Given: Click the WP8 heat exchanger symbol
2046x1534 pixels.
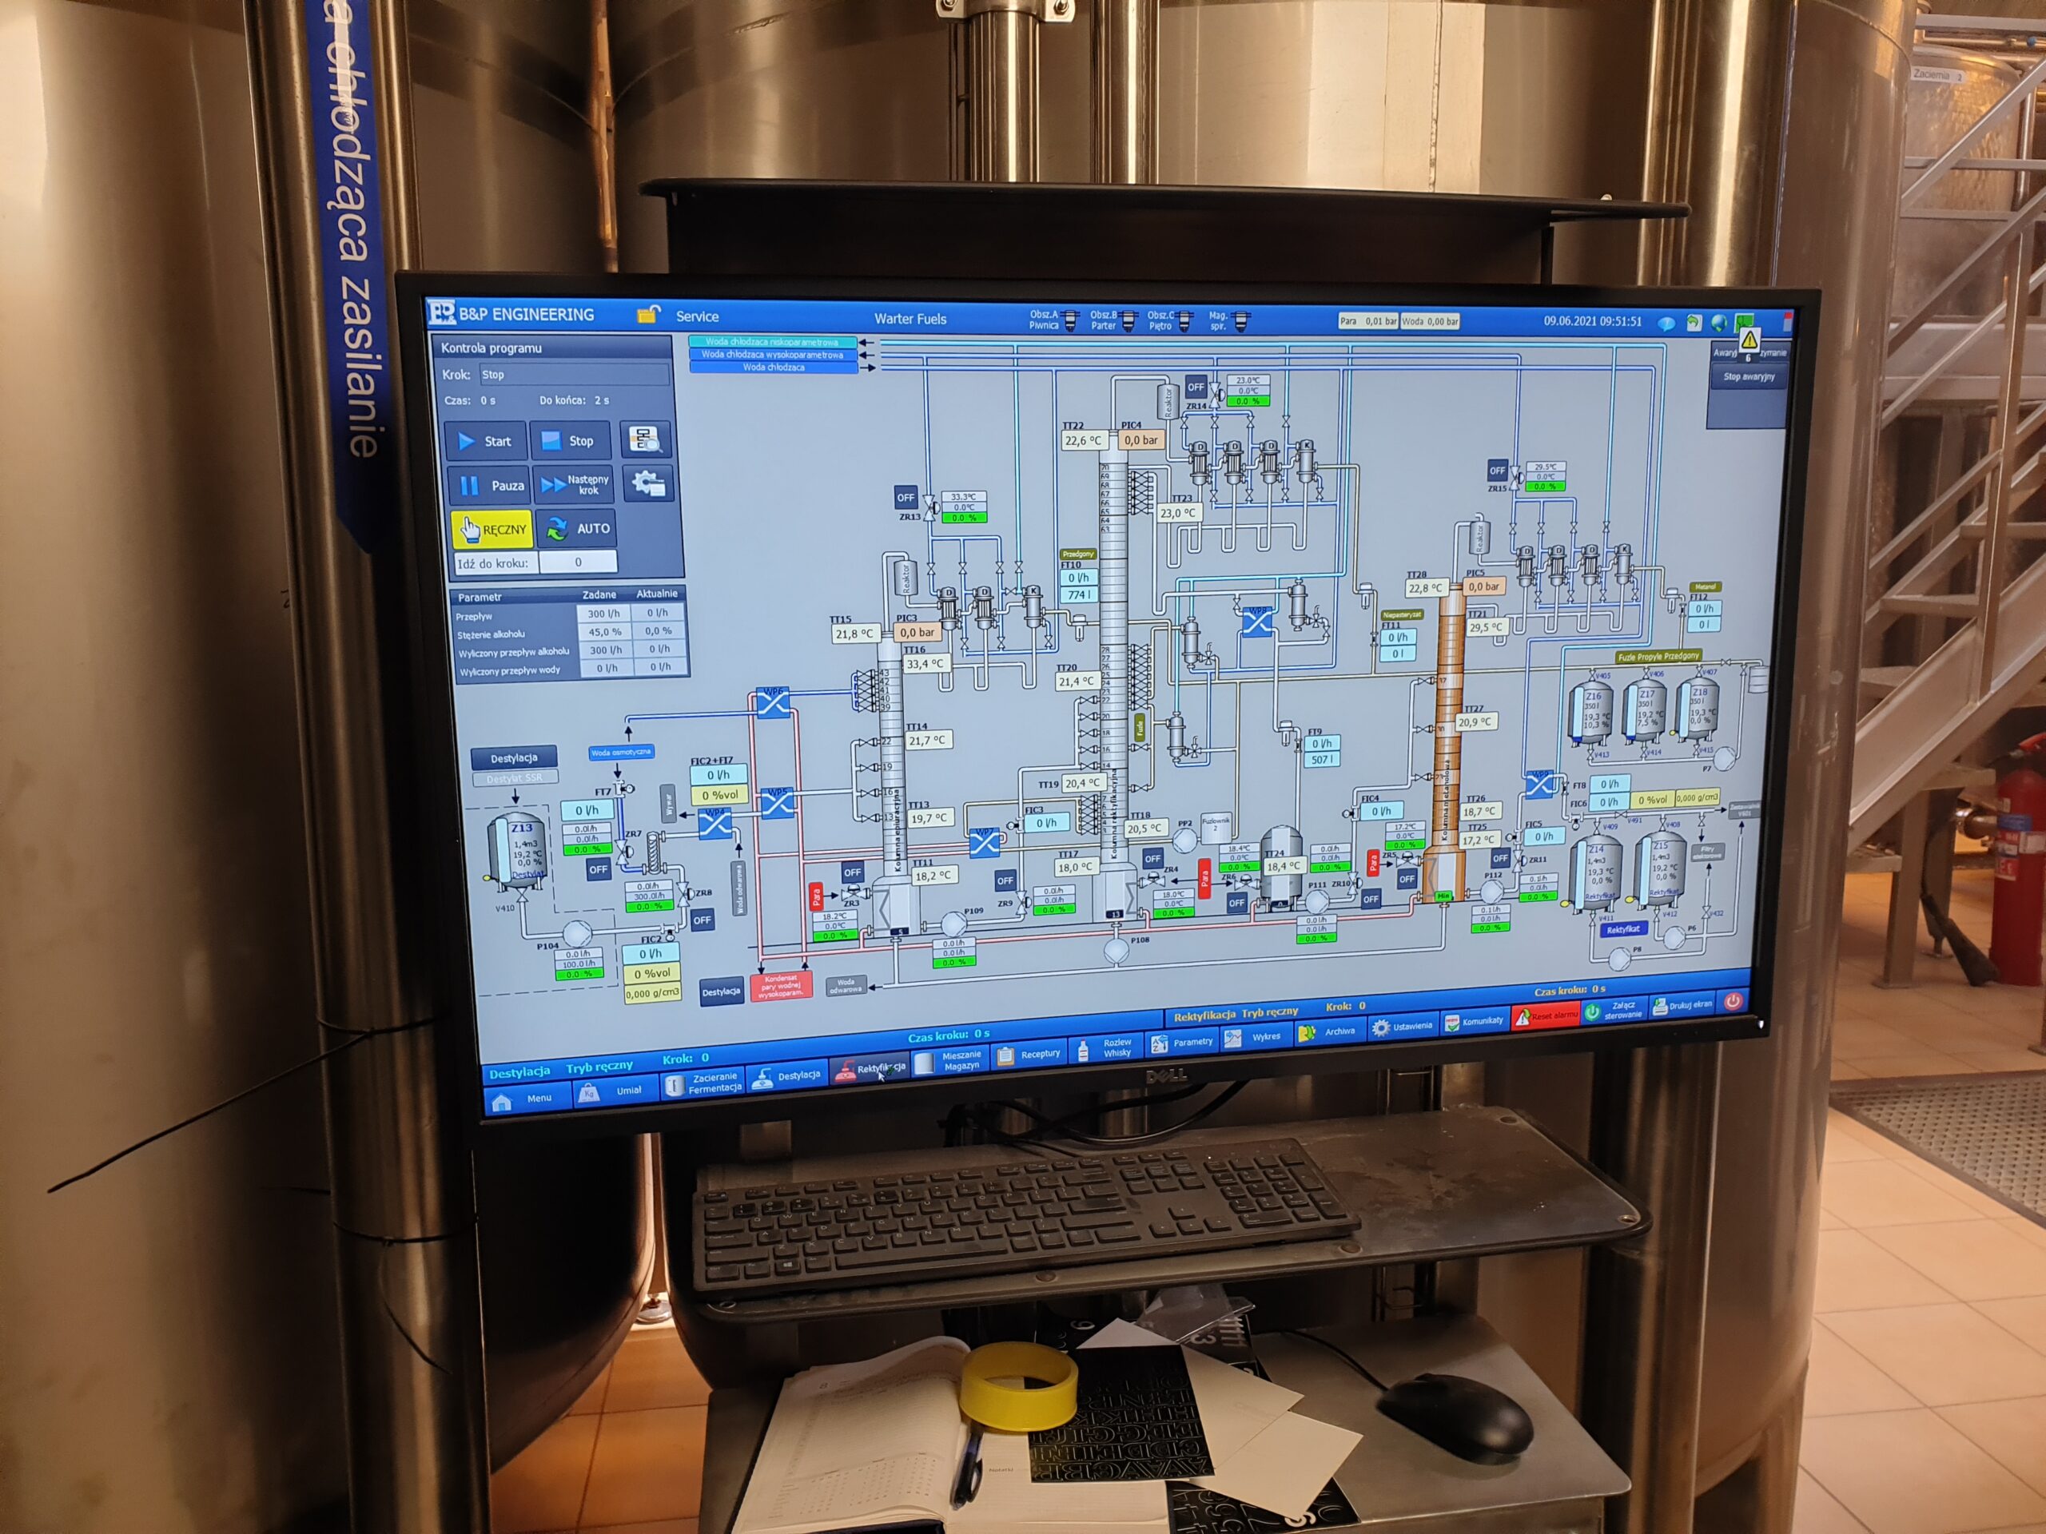Looking at the screenshot, I should click(1256, 622).
